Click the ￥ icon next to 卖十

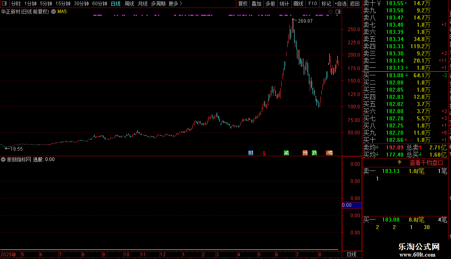point(379,4)
